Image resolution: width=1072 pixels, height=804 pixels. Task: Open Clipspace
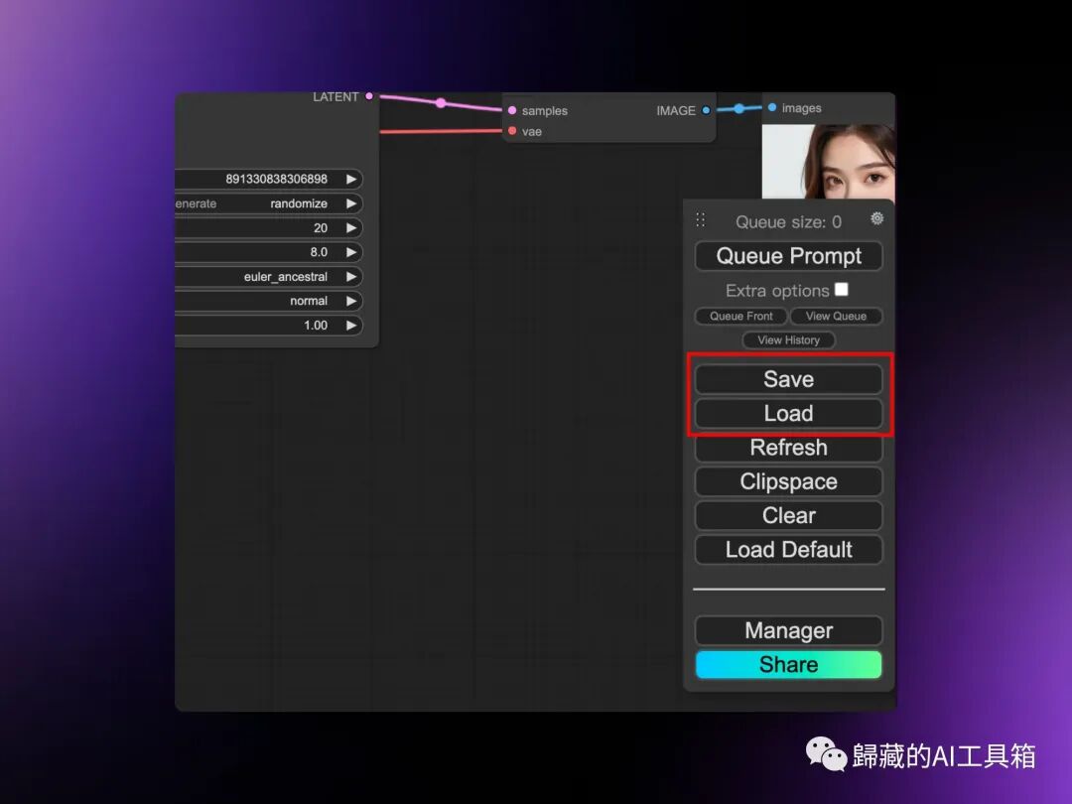[x=788, y=482]
